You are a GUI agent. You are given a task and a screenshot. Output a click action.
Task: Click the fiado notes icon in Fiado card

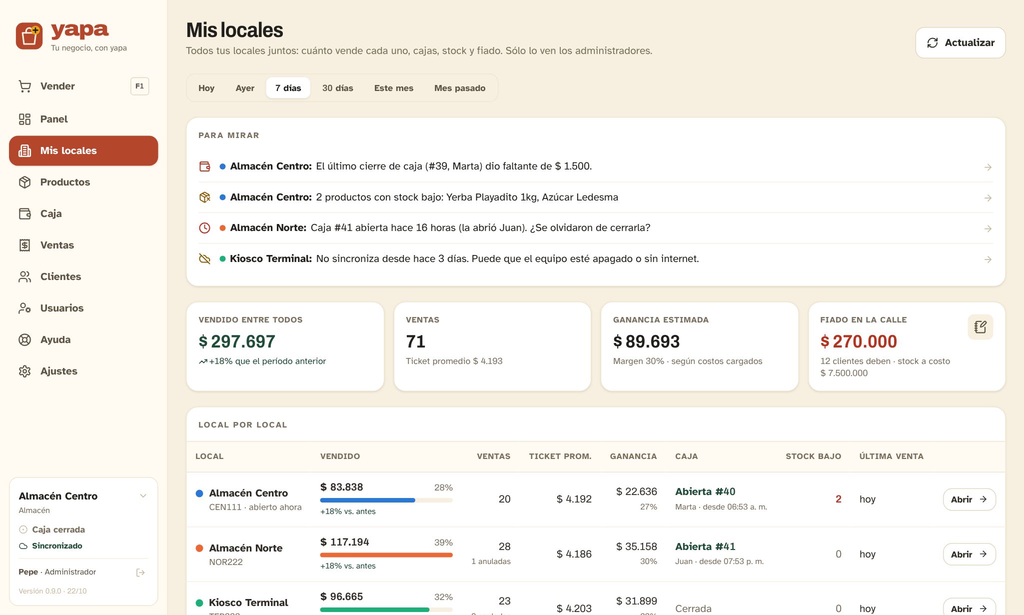coord(980,327)
